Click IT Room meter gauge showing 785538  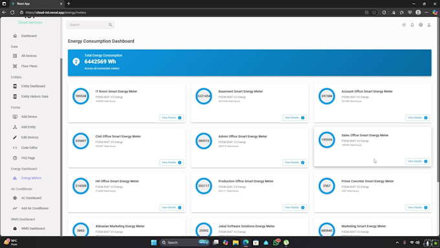(81, 96)
